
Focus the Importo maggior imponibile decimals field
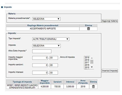point(54,58)
